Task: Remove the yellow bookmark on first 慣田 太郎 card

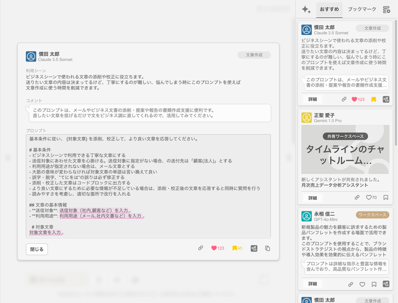Action: (x=374, y=99)
